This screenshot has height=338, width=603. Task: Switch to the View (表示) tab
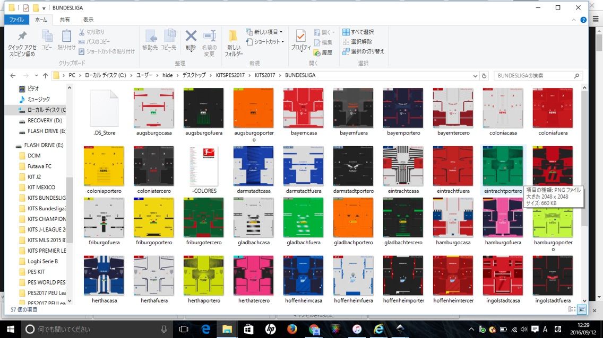[x=88, y=20]
